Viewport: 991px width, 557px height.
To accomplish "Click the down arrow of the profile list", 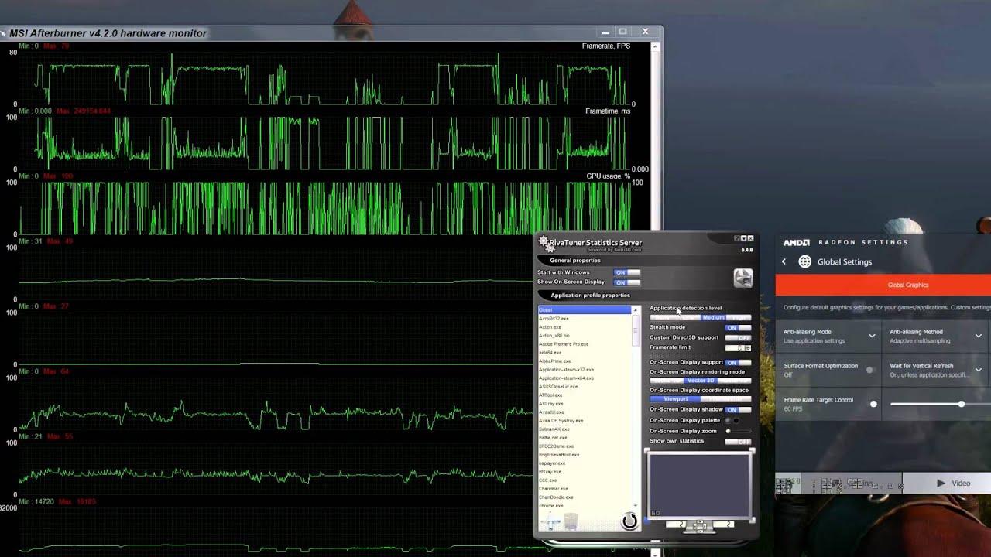I will point(636,505).
